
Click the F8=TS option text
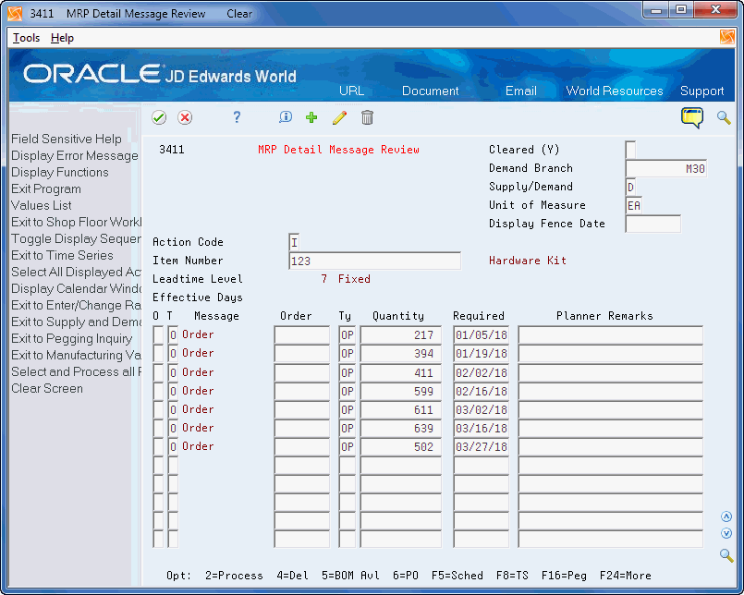pos(512,576)
